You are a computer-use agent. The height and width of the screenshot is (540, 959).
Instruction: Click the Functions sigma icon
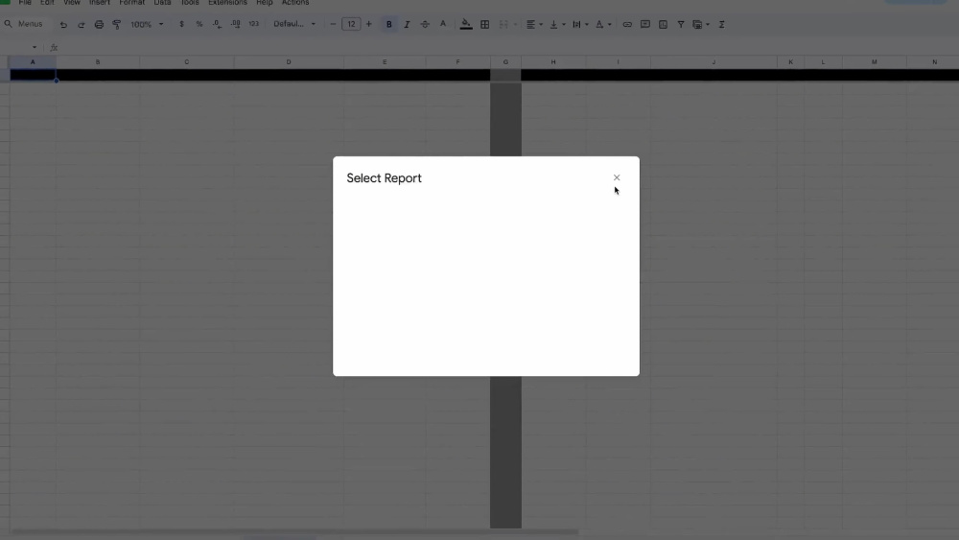722,25
